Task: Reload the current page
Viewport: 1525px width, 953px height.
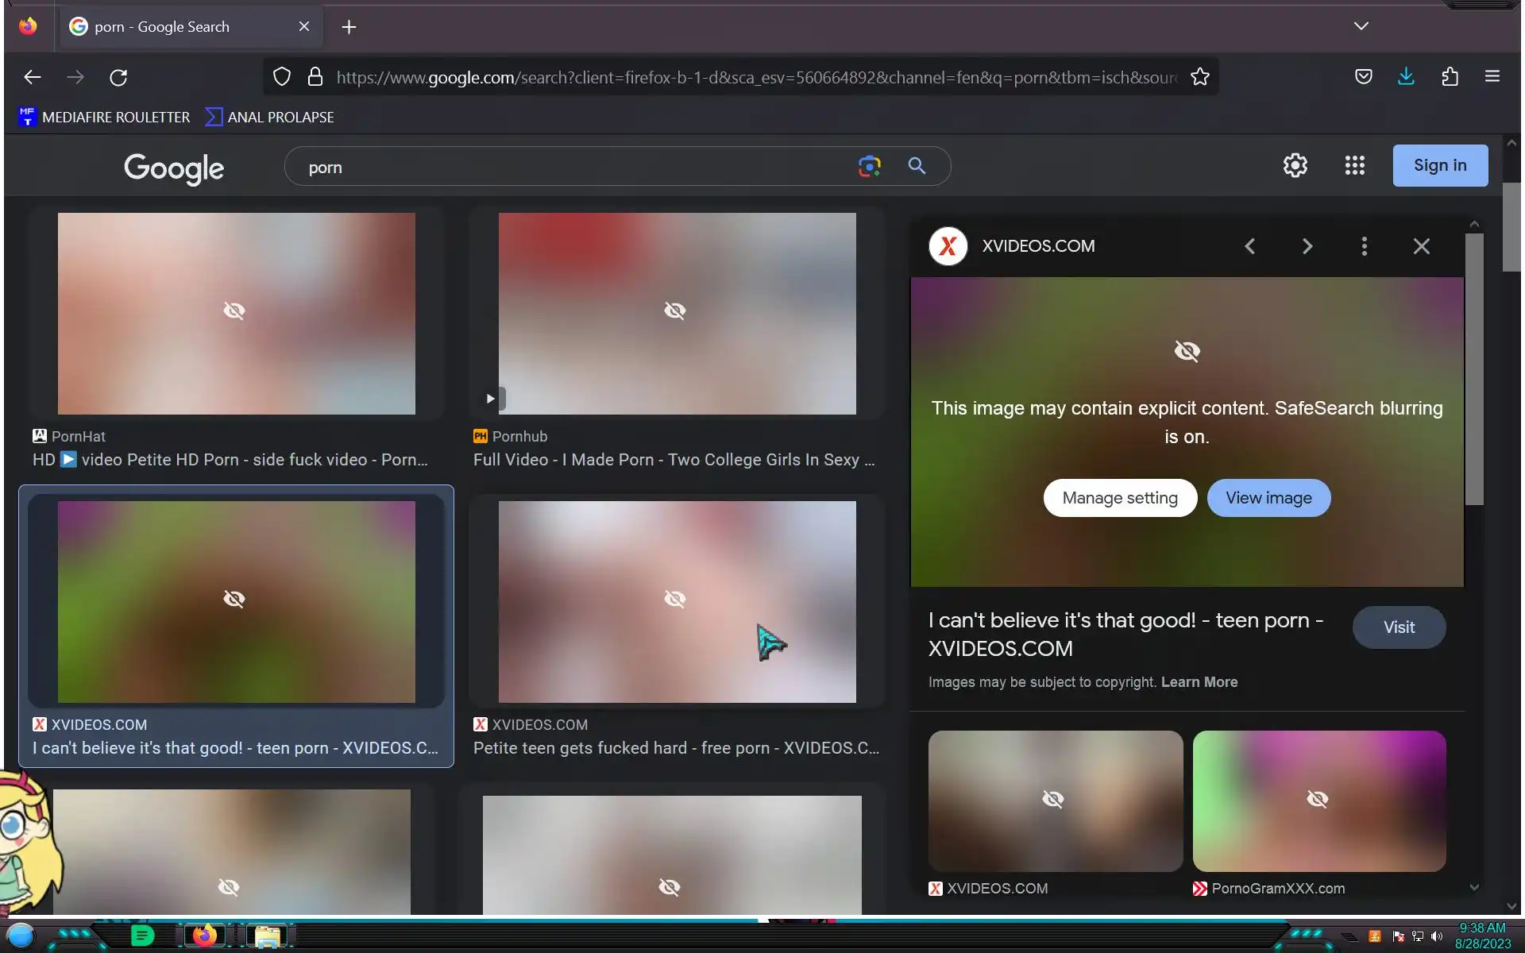Action: point(118,77)
